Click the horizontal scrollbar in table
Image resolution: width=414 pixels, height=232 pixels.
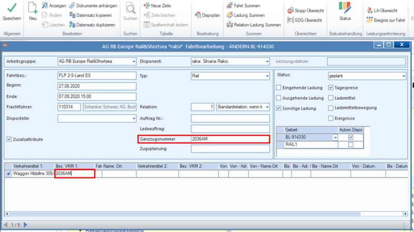[185, 214]
